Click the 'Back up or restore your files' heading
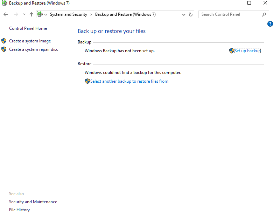 tap(112, 31)
